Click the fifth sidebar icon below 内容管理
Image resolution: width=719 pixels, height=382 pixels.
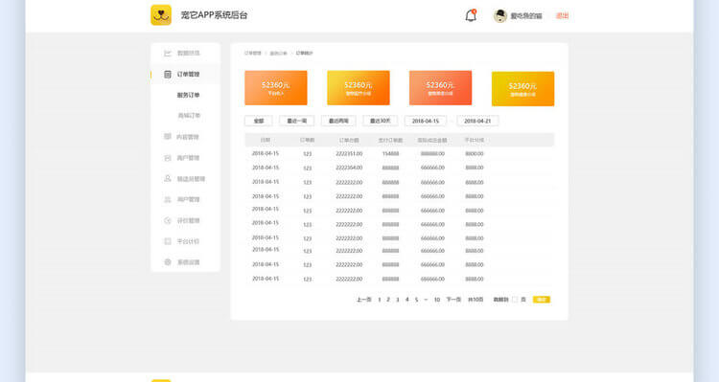tap(168, 158)
